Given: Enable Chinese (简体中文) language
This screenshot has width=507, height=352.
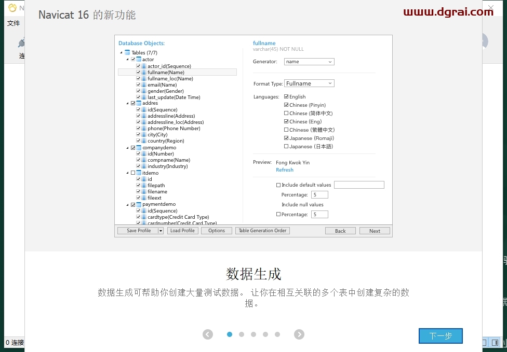Looking at the screenshot, I should tap(286, 113).
